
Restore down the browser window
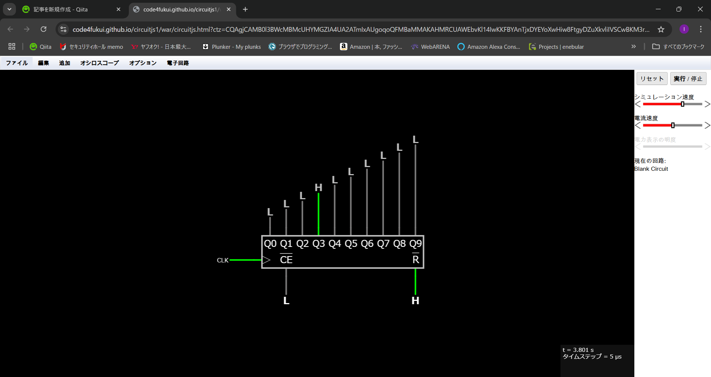[x=679, y=9]
